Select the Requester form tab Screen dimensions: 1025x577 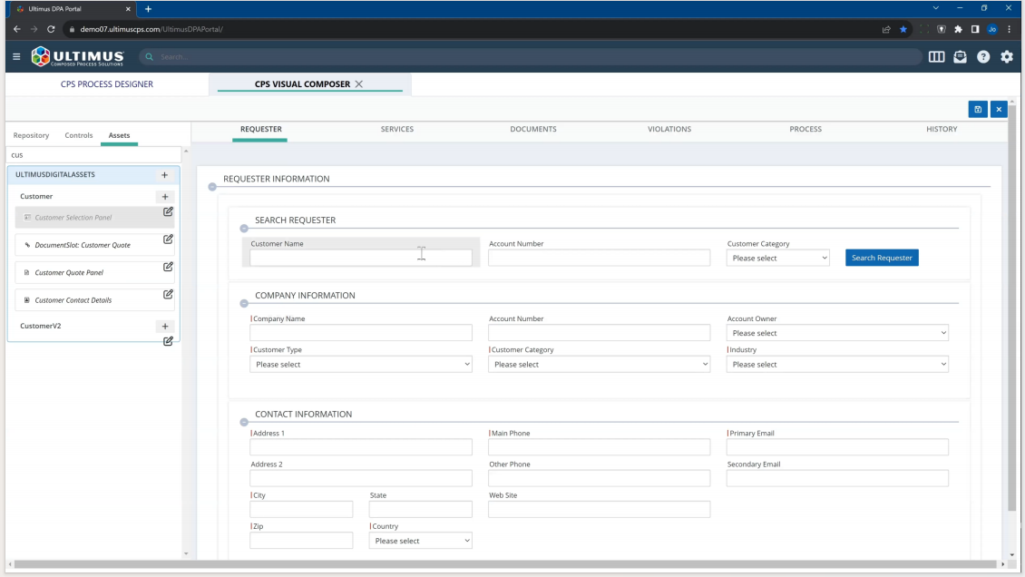tap(261, 130)
